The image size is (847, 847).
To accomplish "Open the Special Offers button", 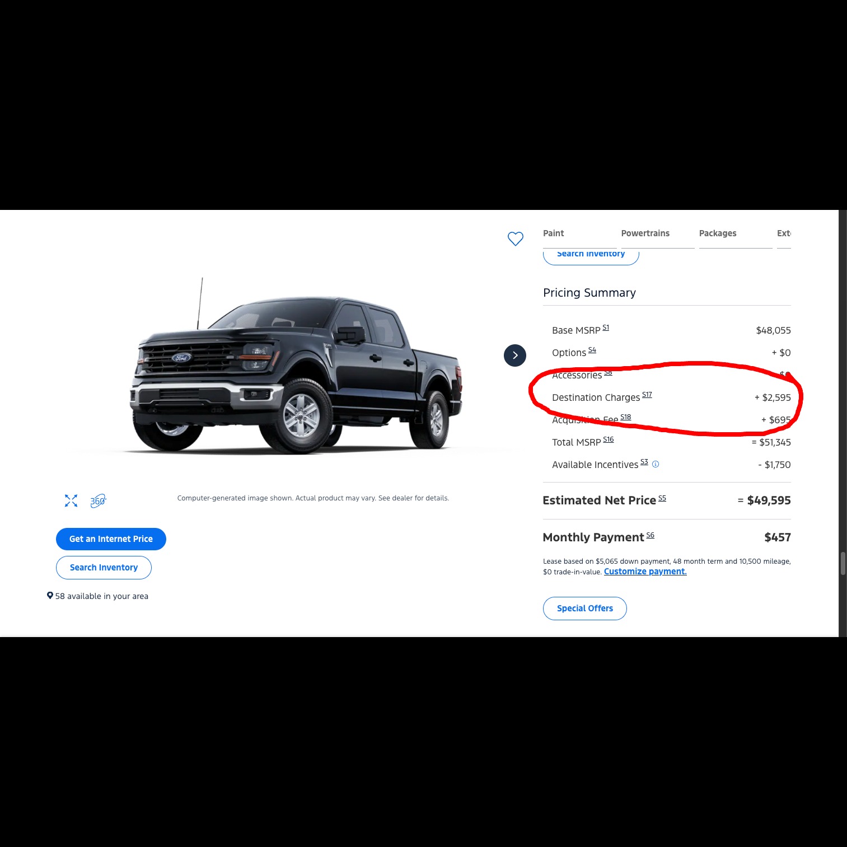I will (x=585, y=609).
